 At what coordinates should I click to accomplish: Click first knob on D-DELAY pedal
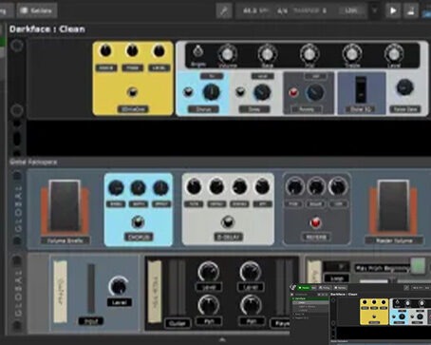tap(194, 186)
